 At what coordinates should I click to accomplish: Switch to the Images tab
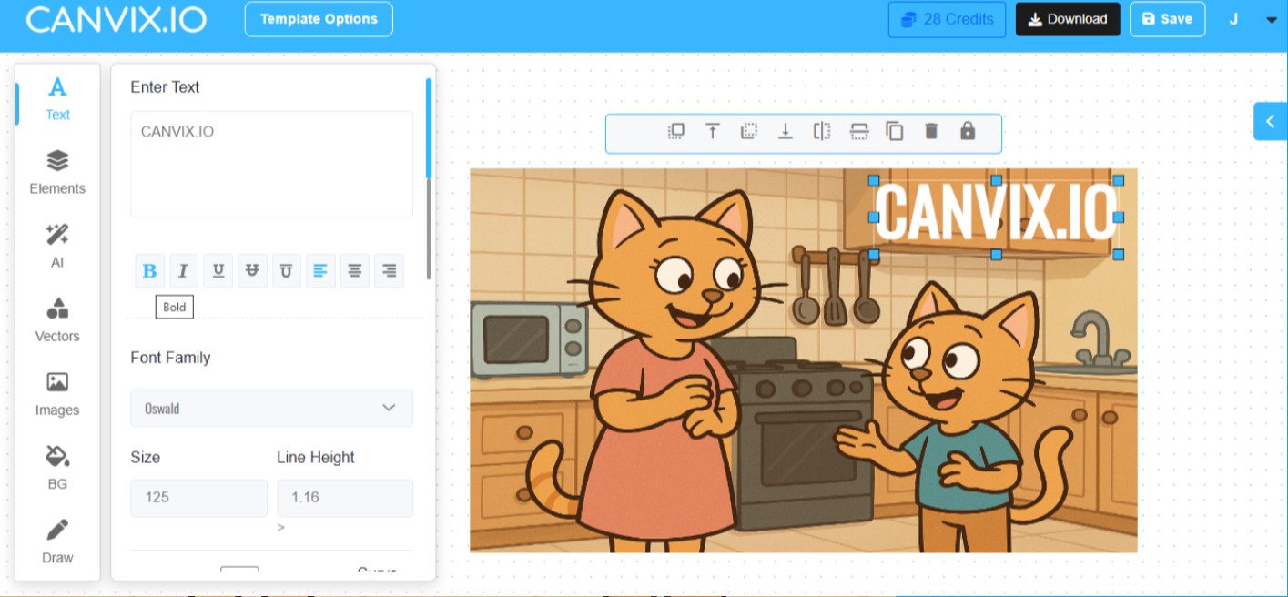pos(57,393)
